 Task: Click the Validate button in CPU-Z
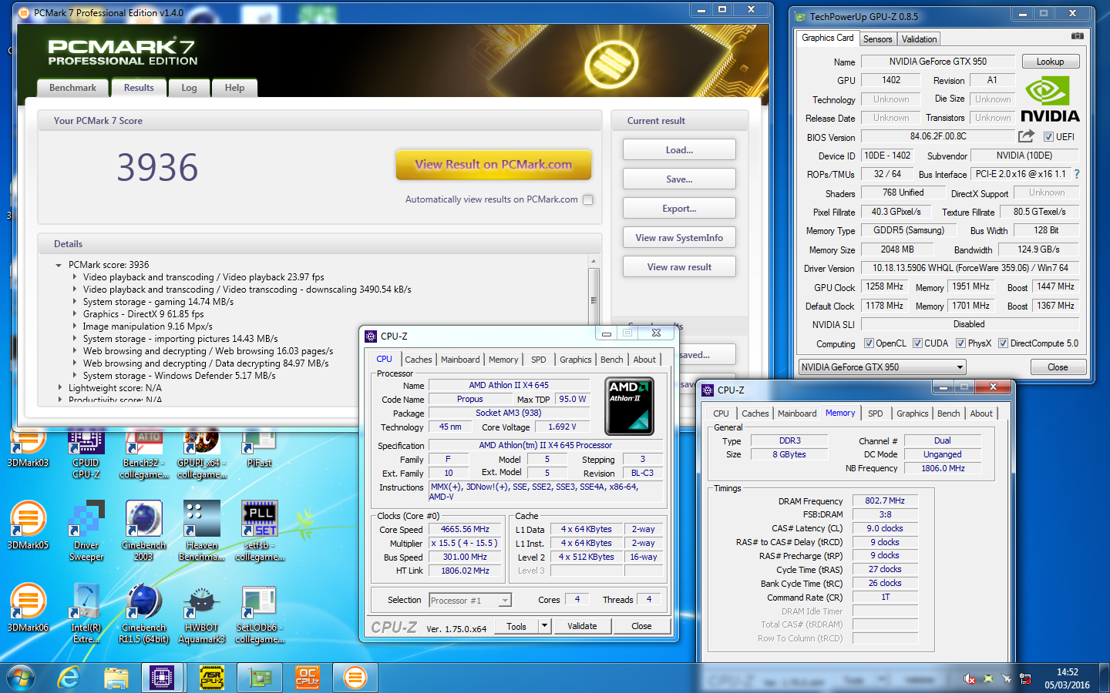582,626
